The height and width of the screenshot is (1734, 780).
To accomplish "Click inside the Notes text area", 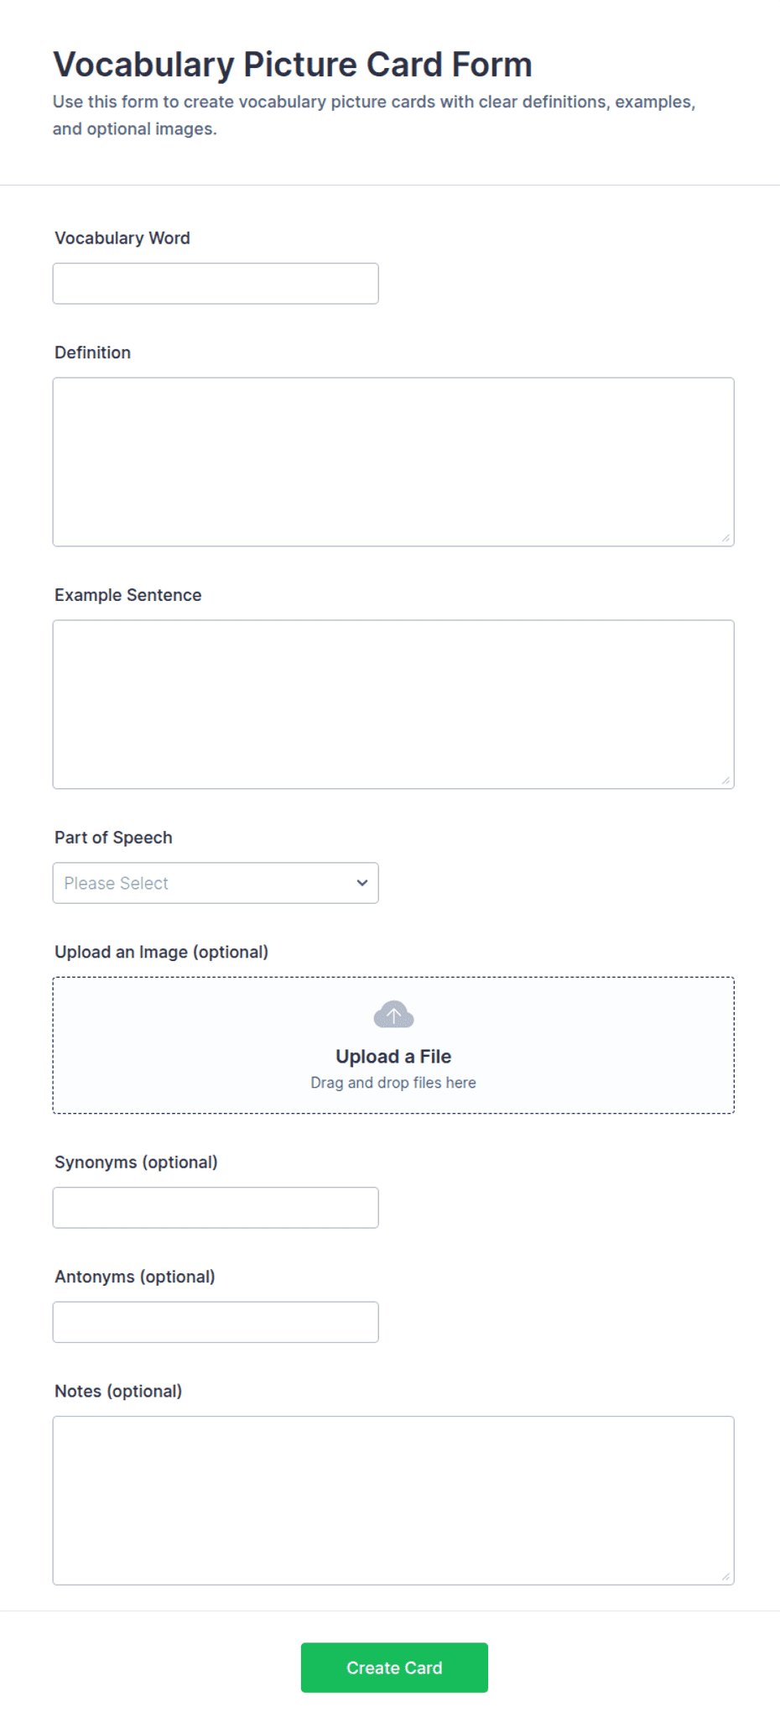I will (393, 1501).
